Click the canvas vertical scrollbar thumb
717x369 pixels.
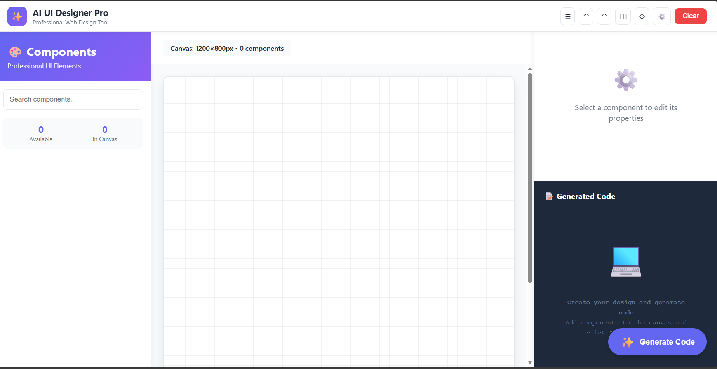tap(530, 178)
